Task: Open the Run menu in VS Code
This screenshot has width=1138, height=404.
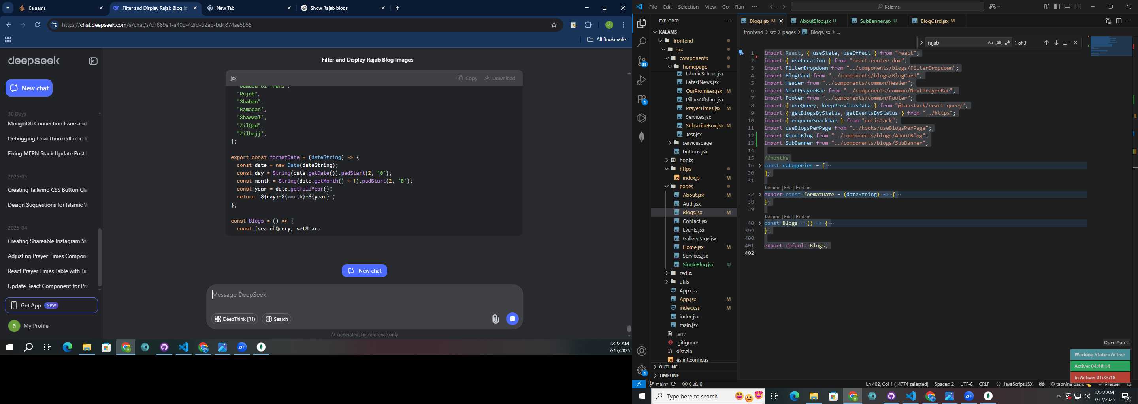Action: (x=739, y=7)
